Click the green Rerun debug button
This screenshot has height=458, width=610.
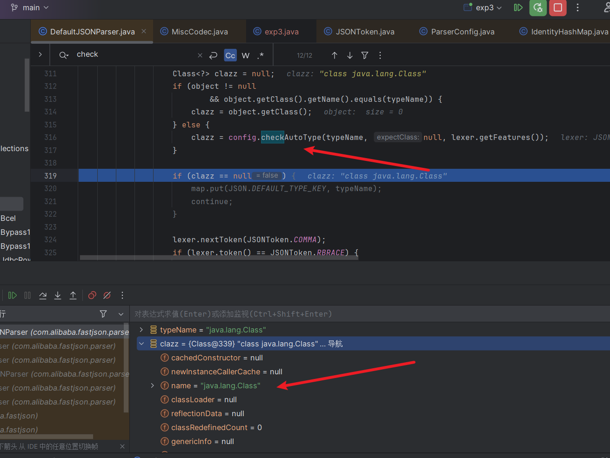(538, 7)
